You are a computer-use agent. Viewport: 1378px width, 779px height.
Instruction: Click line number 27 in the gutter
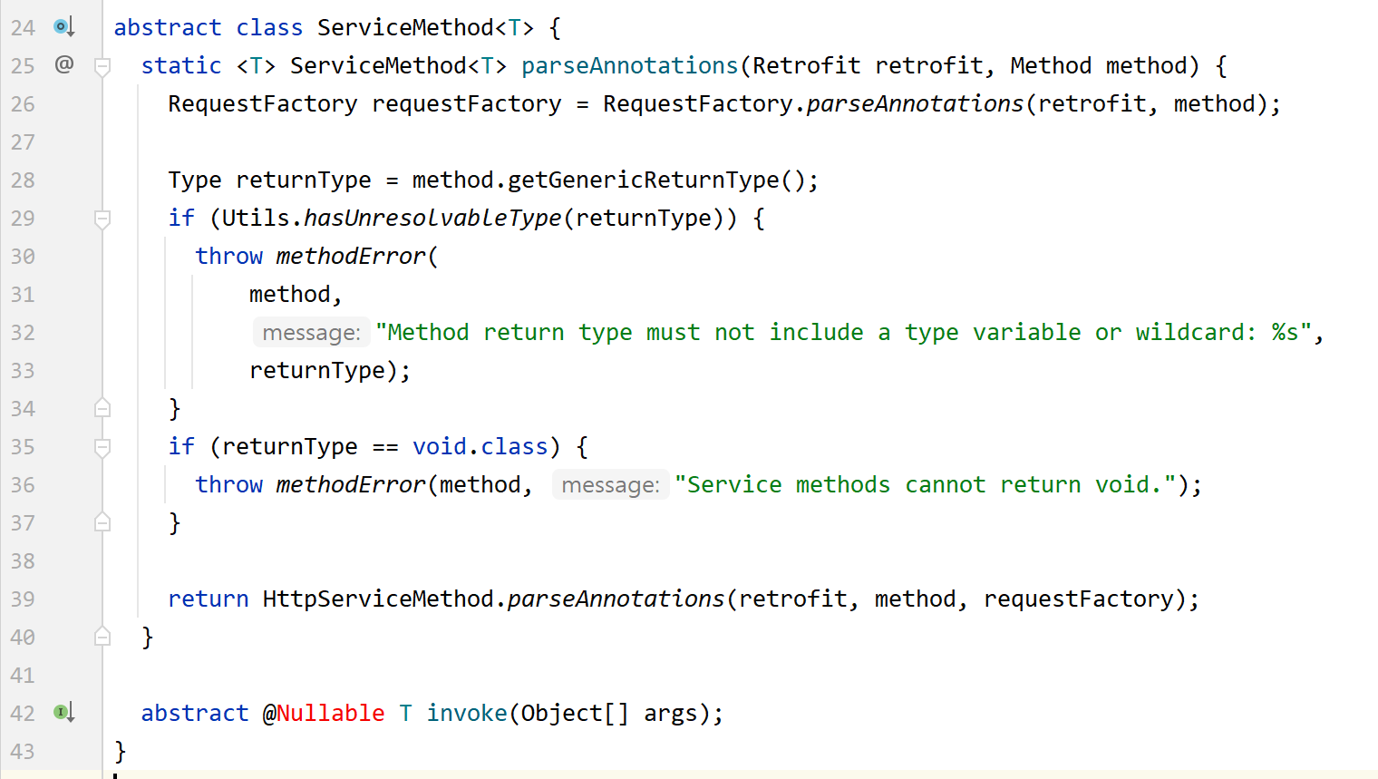23,142
